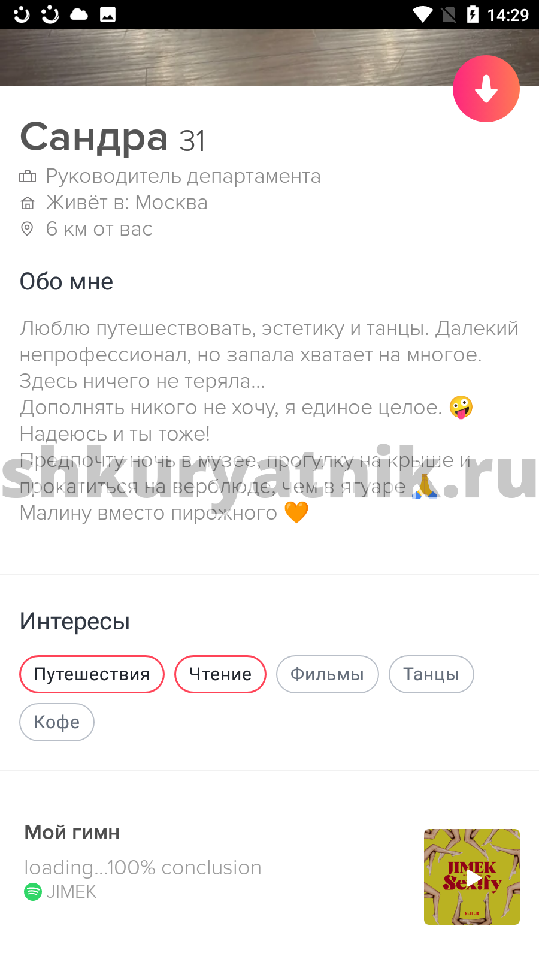Select the Путешествия interest chip
The image size is (539, 959).
tap(92, 674)
